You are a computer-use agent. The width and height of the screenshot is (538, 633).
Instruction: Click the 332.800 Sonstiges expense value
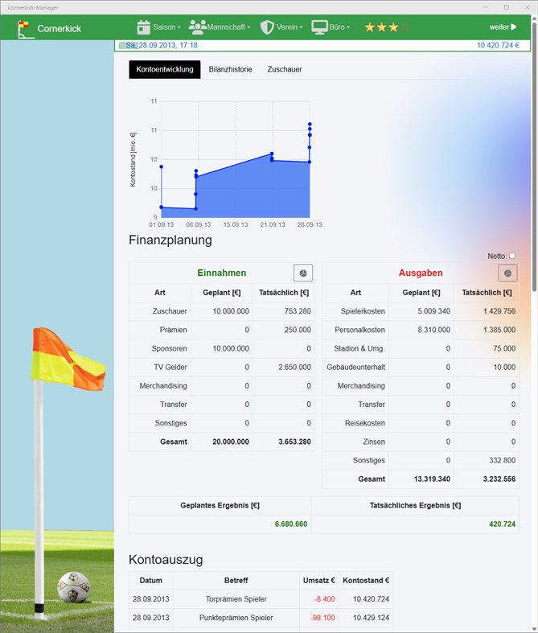[x=502, y=460]
